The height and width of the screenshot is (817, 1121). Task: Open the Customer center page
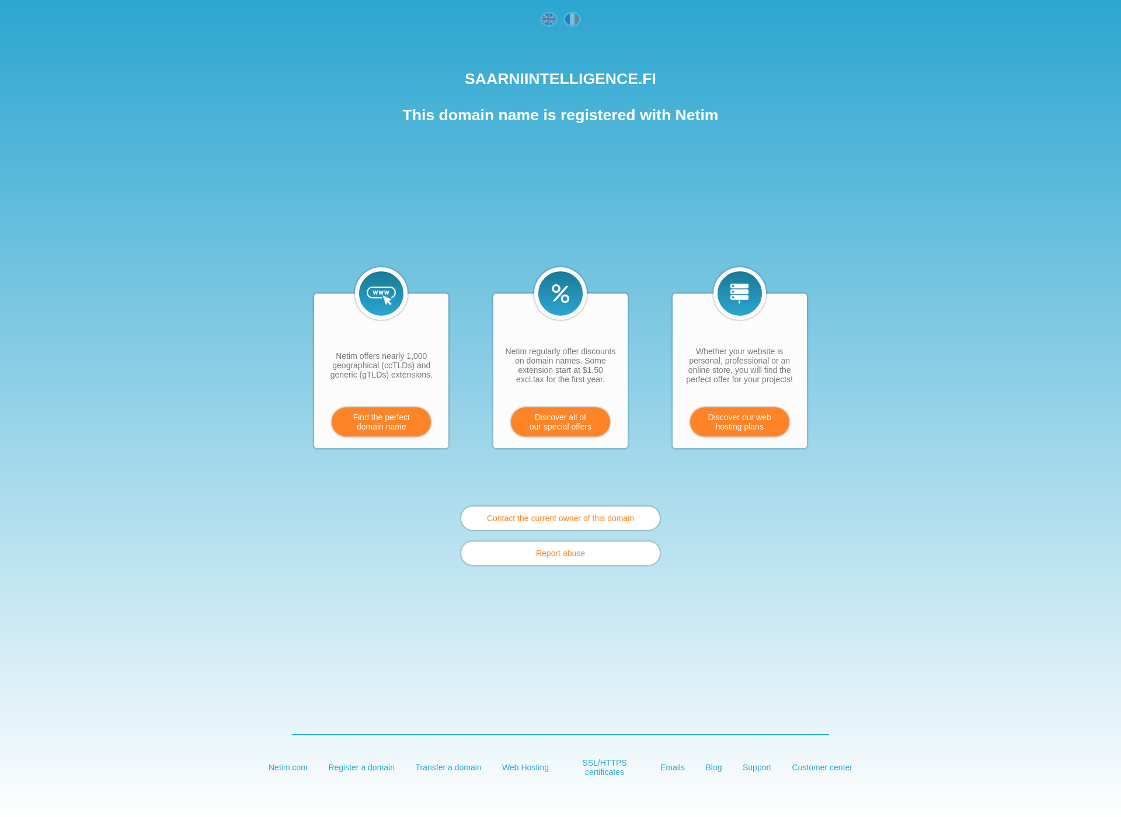[x=821, y=767]
